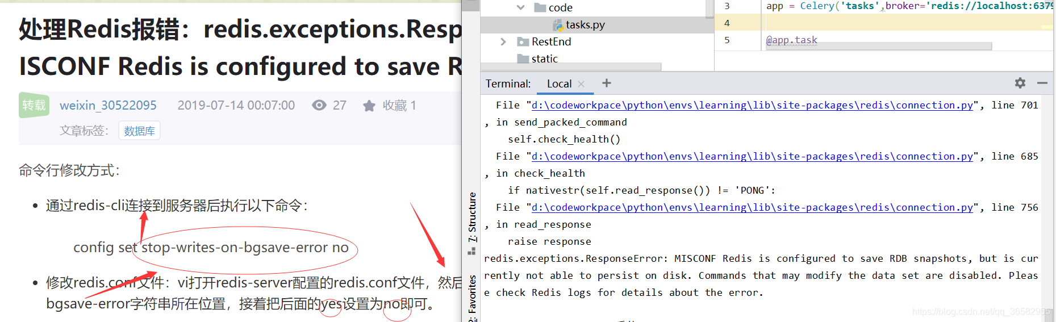Open the terminal settings gear icon
1056x322 pixels.
pyautogui.click(x=1020, y=83)
